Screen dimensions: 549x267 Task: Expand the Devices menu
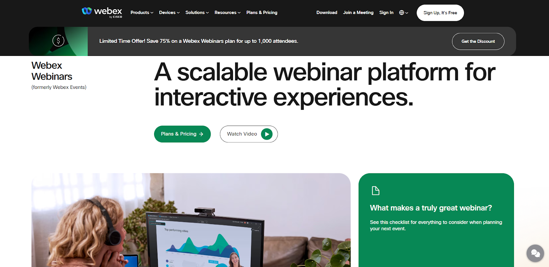coord(169,13)
